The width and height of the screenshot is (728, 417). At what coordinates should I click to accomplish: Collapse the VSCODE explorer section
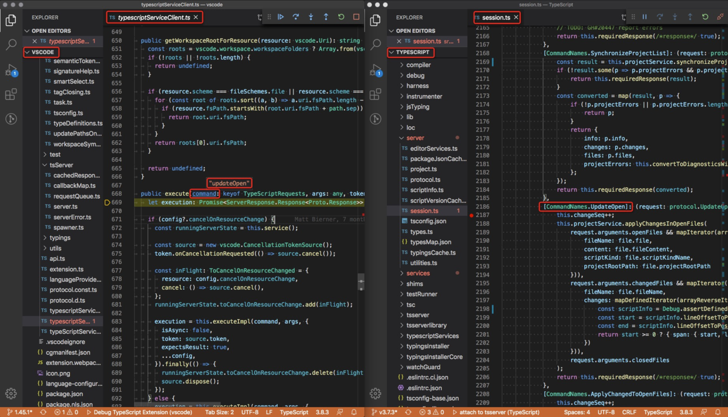(x=42, y=52)
